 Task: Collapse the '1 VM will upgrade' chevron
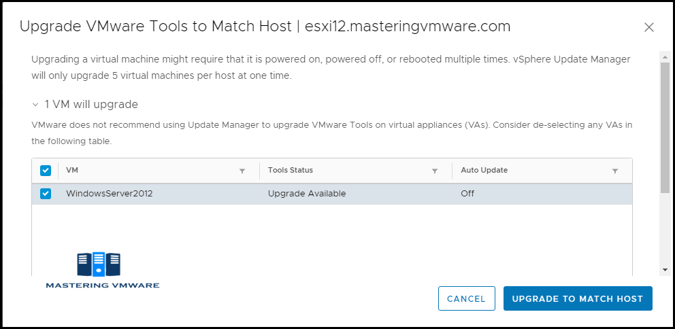pos(35,105)
